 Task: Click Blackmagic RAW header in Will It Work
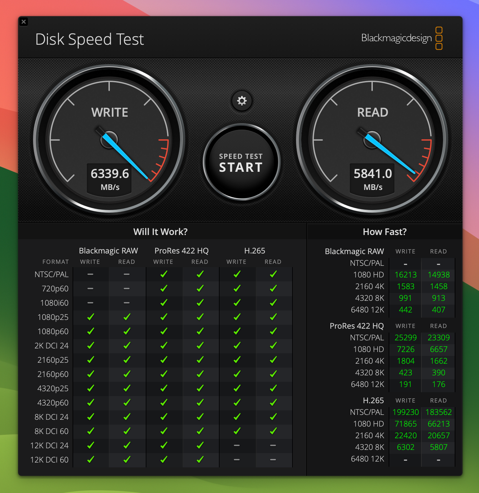click(x=108, y=251)
